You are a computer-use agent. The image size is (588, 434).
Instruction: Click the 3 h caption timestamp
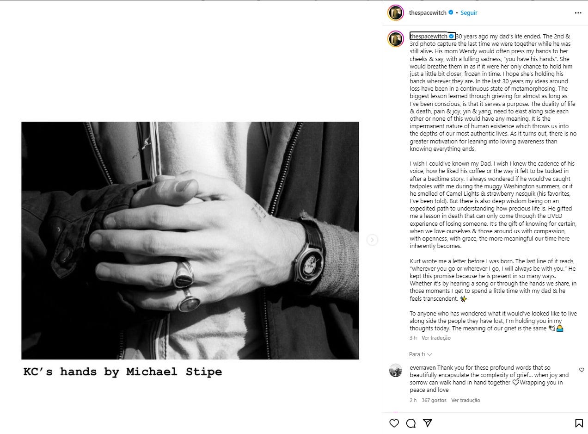413,338
